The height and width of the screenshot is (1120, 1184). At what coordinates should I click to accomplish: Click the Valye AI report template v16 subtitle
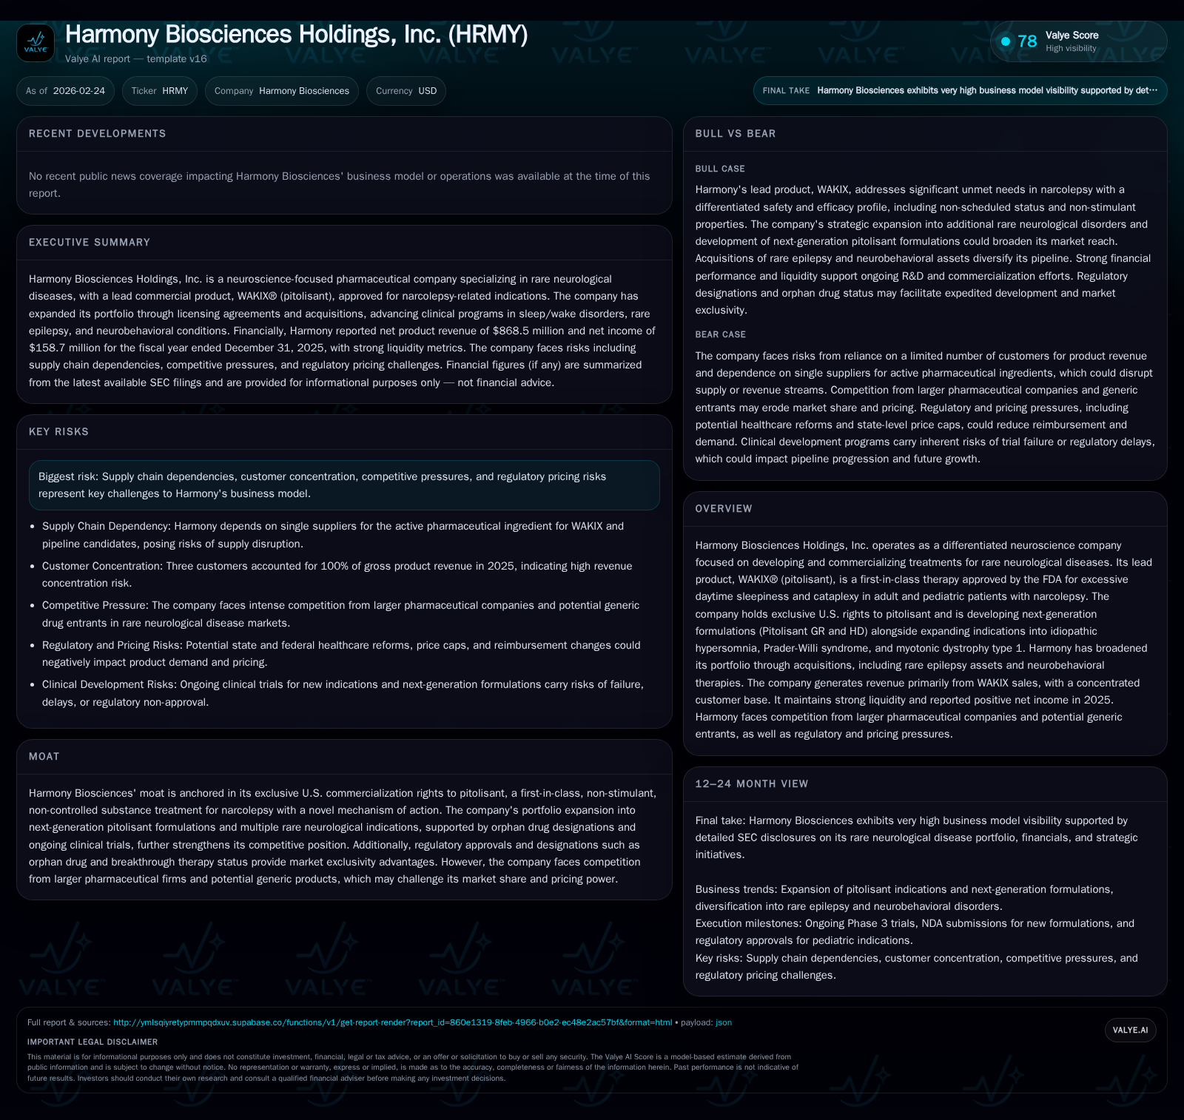136,59
